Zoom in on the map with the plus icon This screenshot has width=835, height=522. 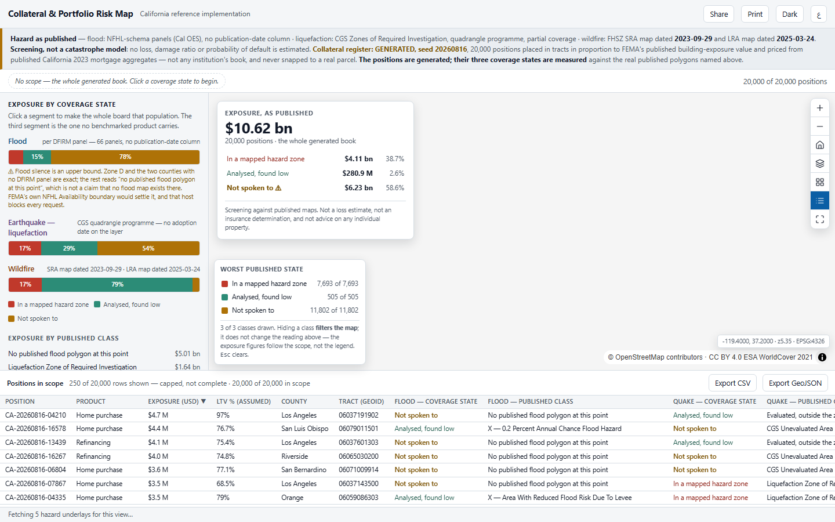(819, 108)
